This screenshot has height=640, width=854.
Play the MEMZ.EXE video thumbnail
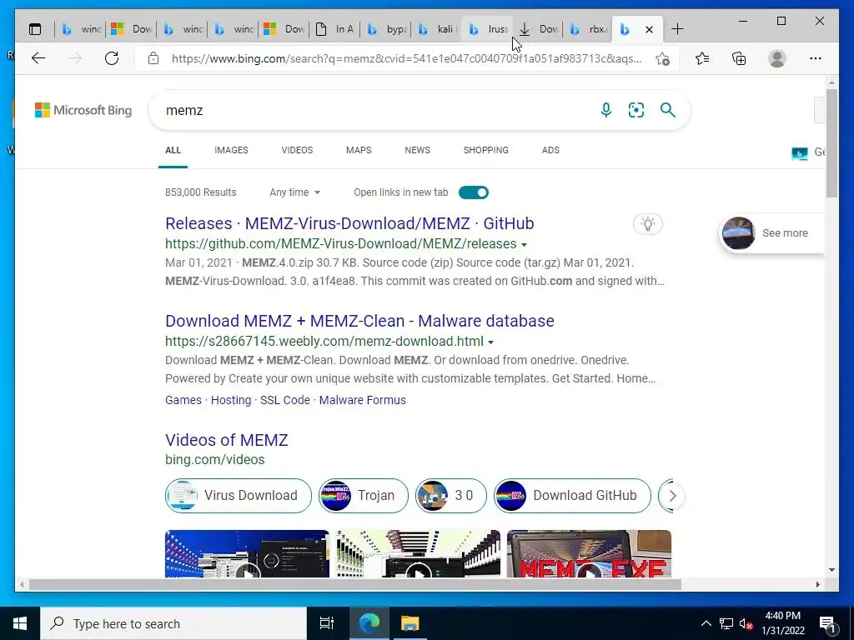[589, 553]
